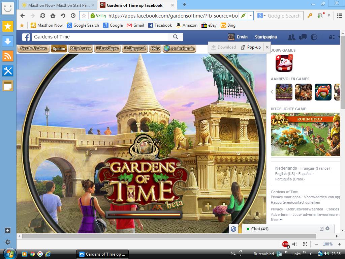Open Age of Lords Robin Hood banner
Viewport: 345px width, 259px height.
pos(305,135)
